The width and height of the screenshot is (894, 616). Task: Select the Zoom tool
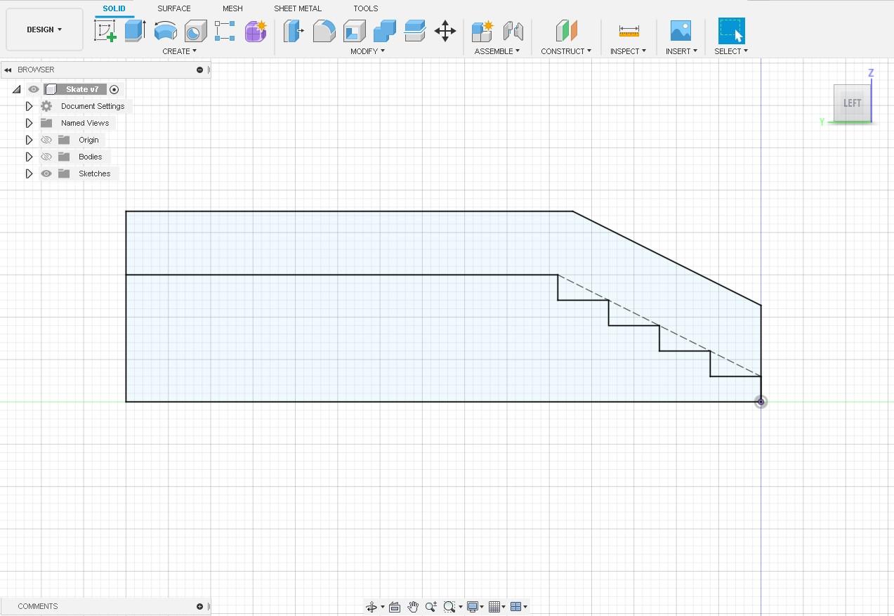pos(431,607)
